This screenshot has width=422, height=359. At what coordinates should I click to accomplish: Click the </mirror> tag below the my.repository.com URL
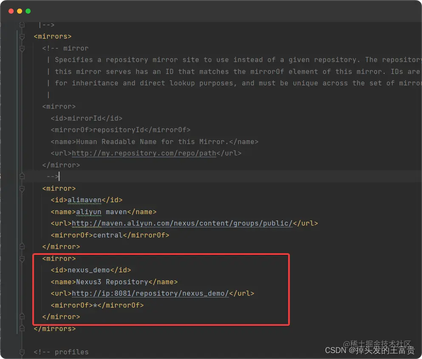point(61,165)
